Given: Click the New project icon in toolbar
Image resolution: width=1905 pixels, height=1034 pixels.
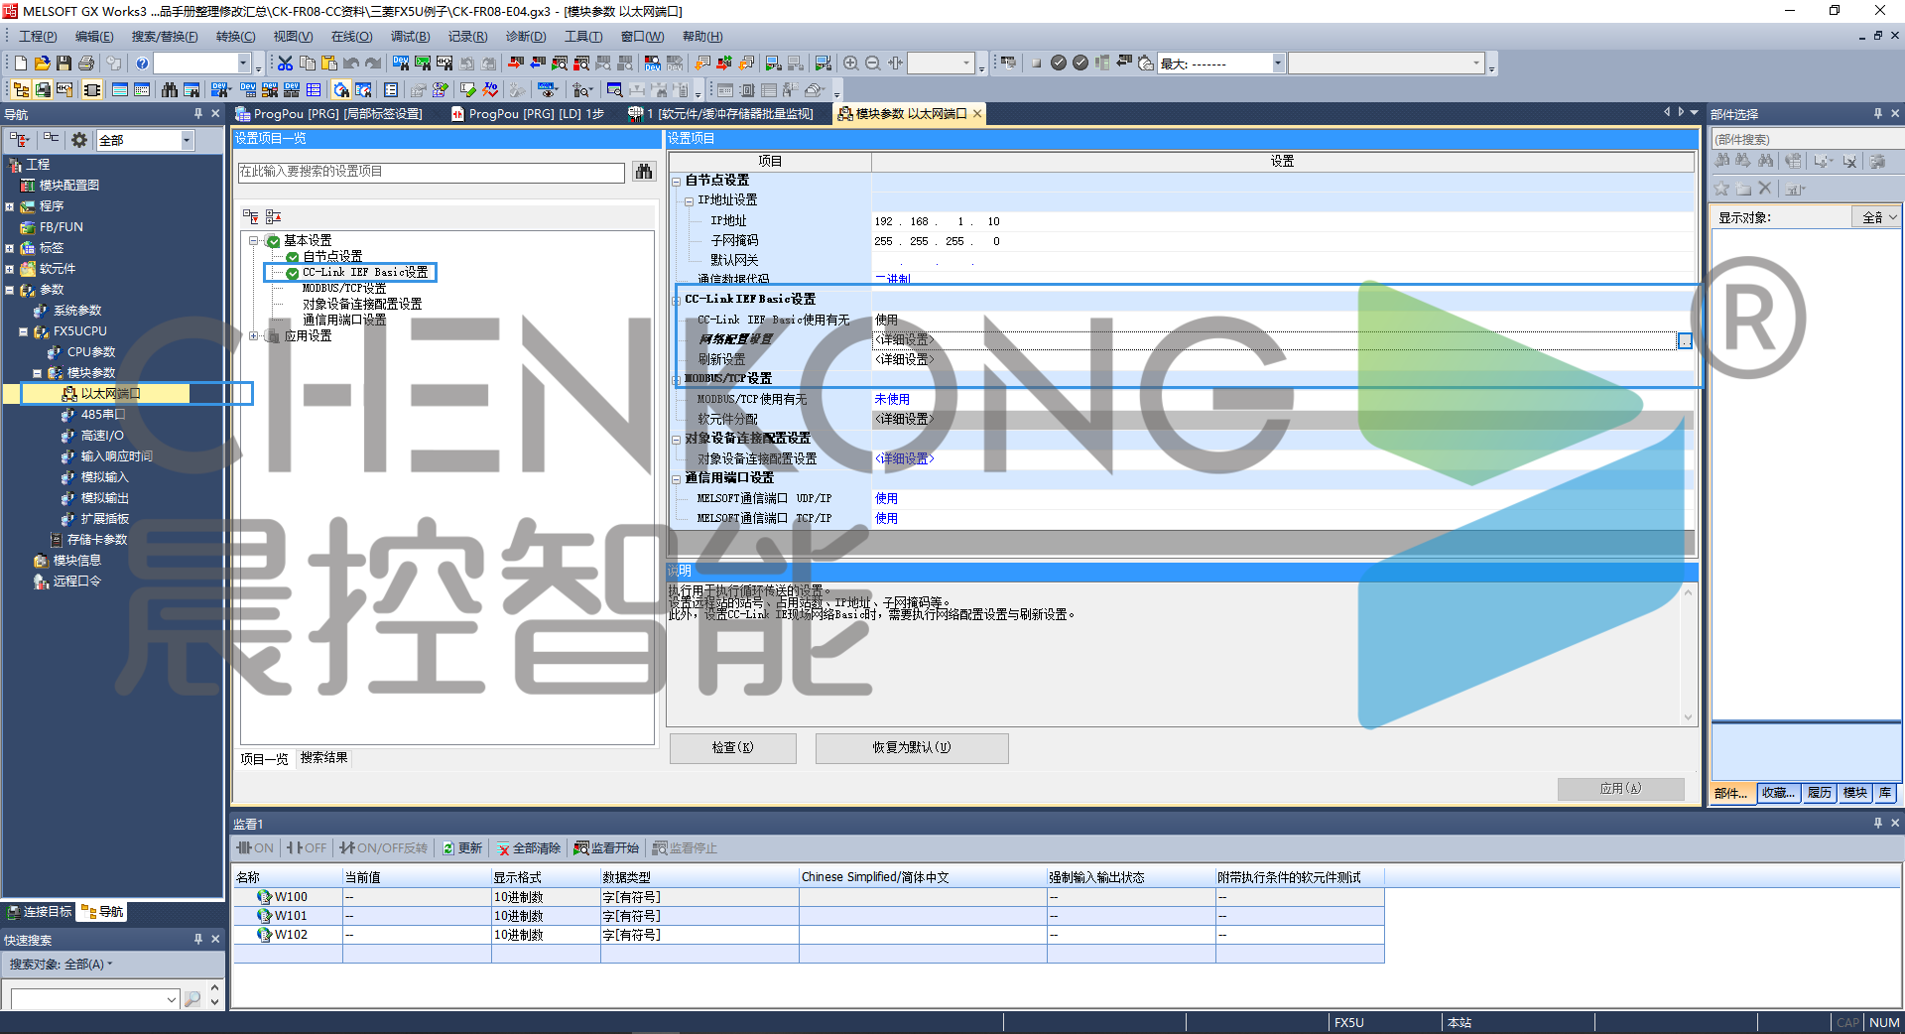Looking at the screenshot, I should tap(20, 64).
